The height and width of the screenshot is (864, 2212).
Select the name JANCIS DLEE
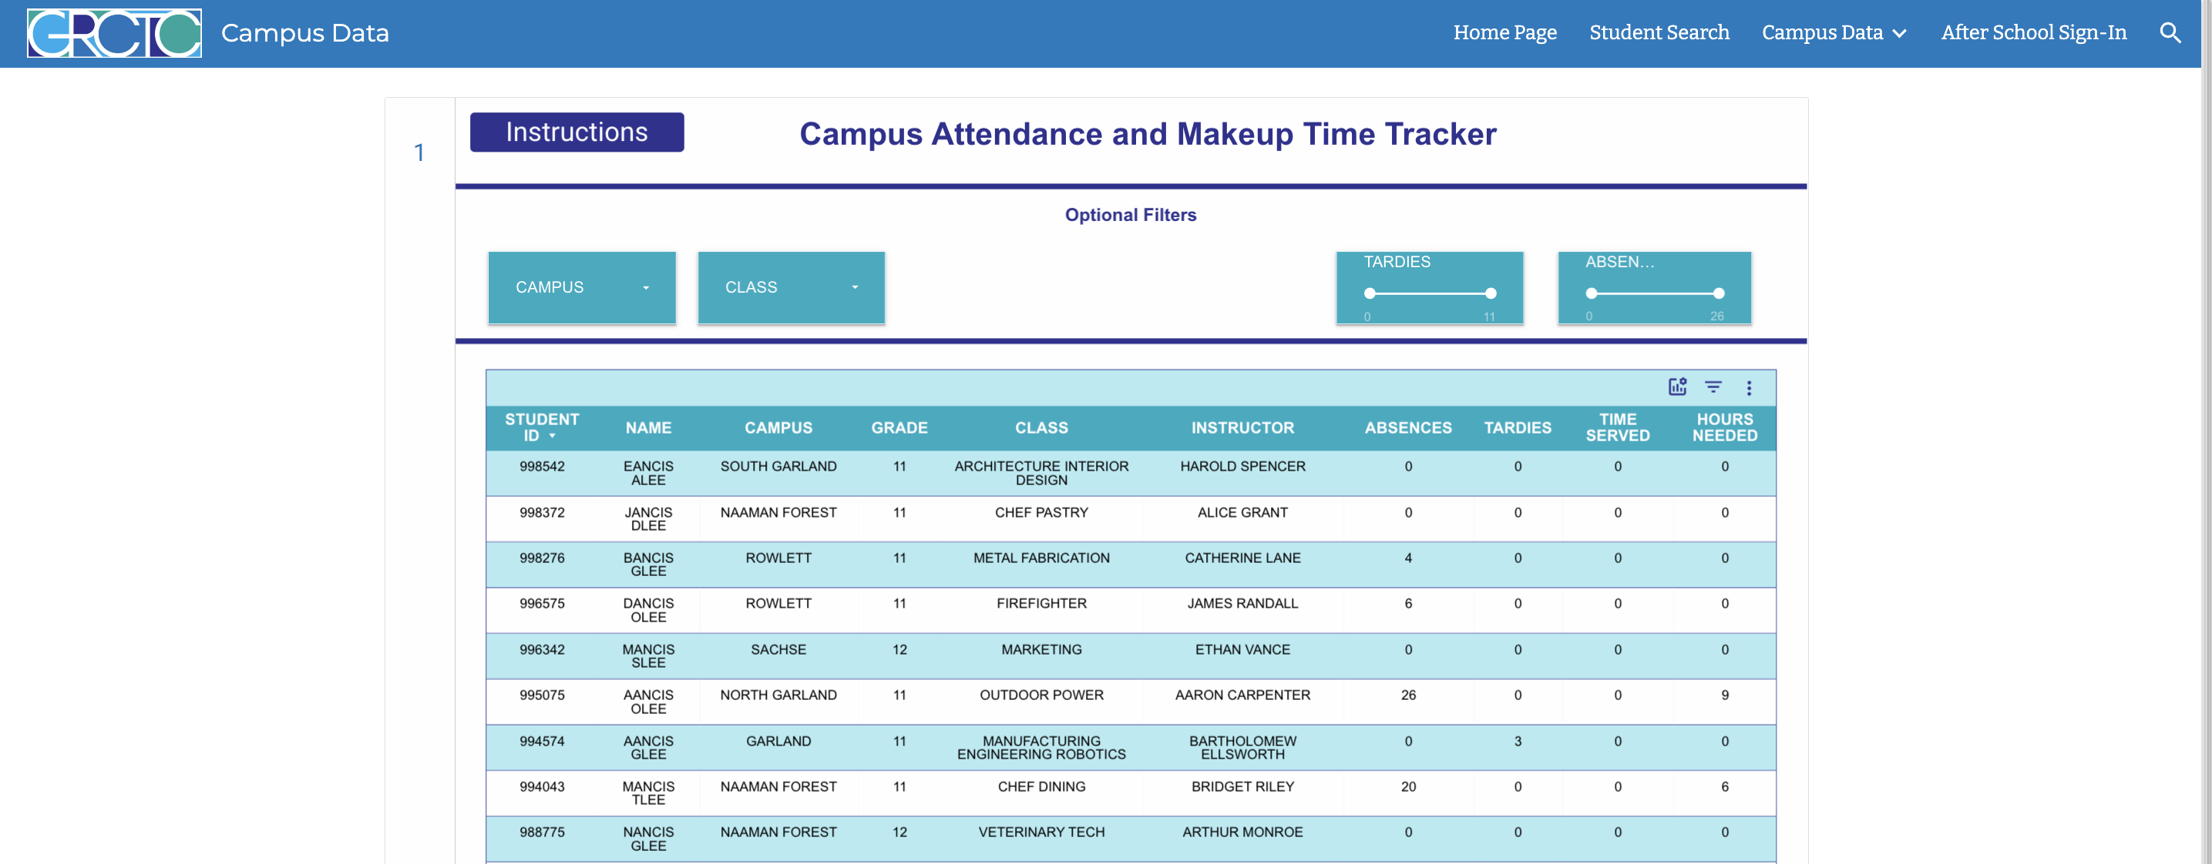(648, 519)
